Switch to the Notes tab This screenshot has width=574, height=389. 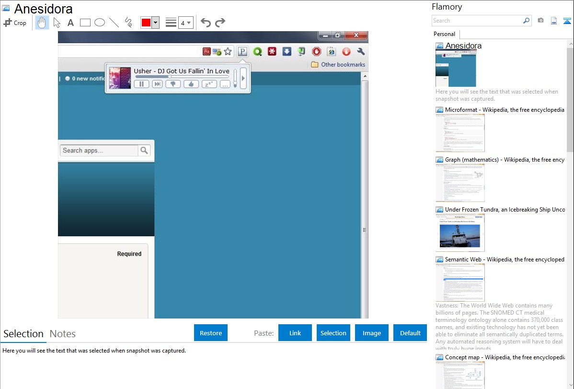point(63,334)
